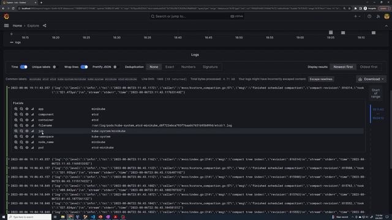392x220 pixels.
Task: Filter out value on node_name row
Action: (x=21, y=142)
